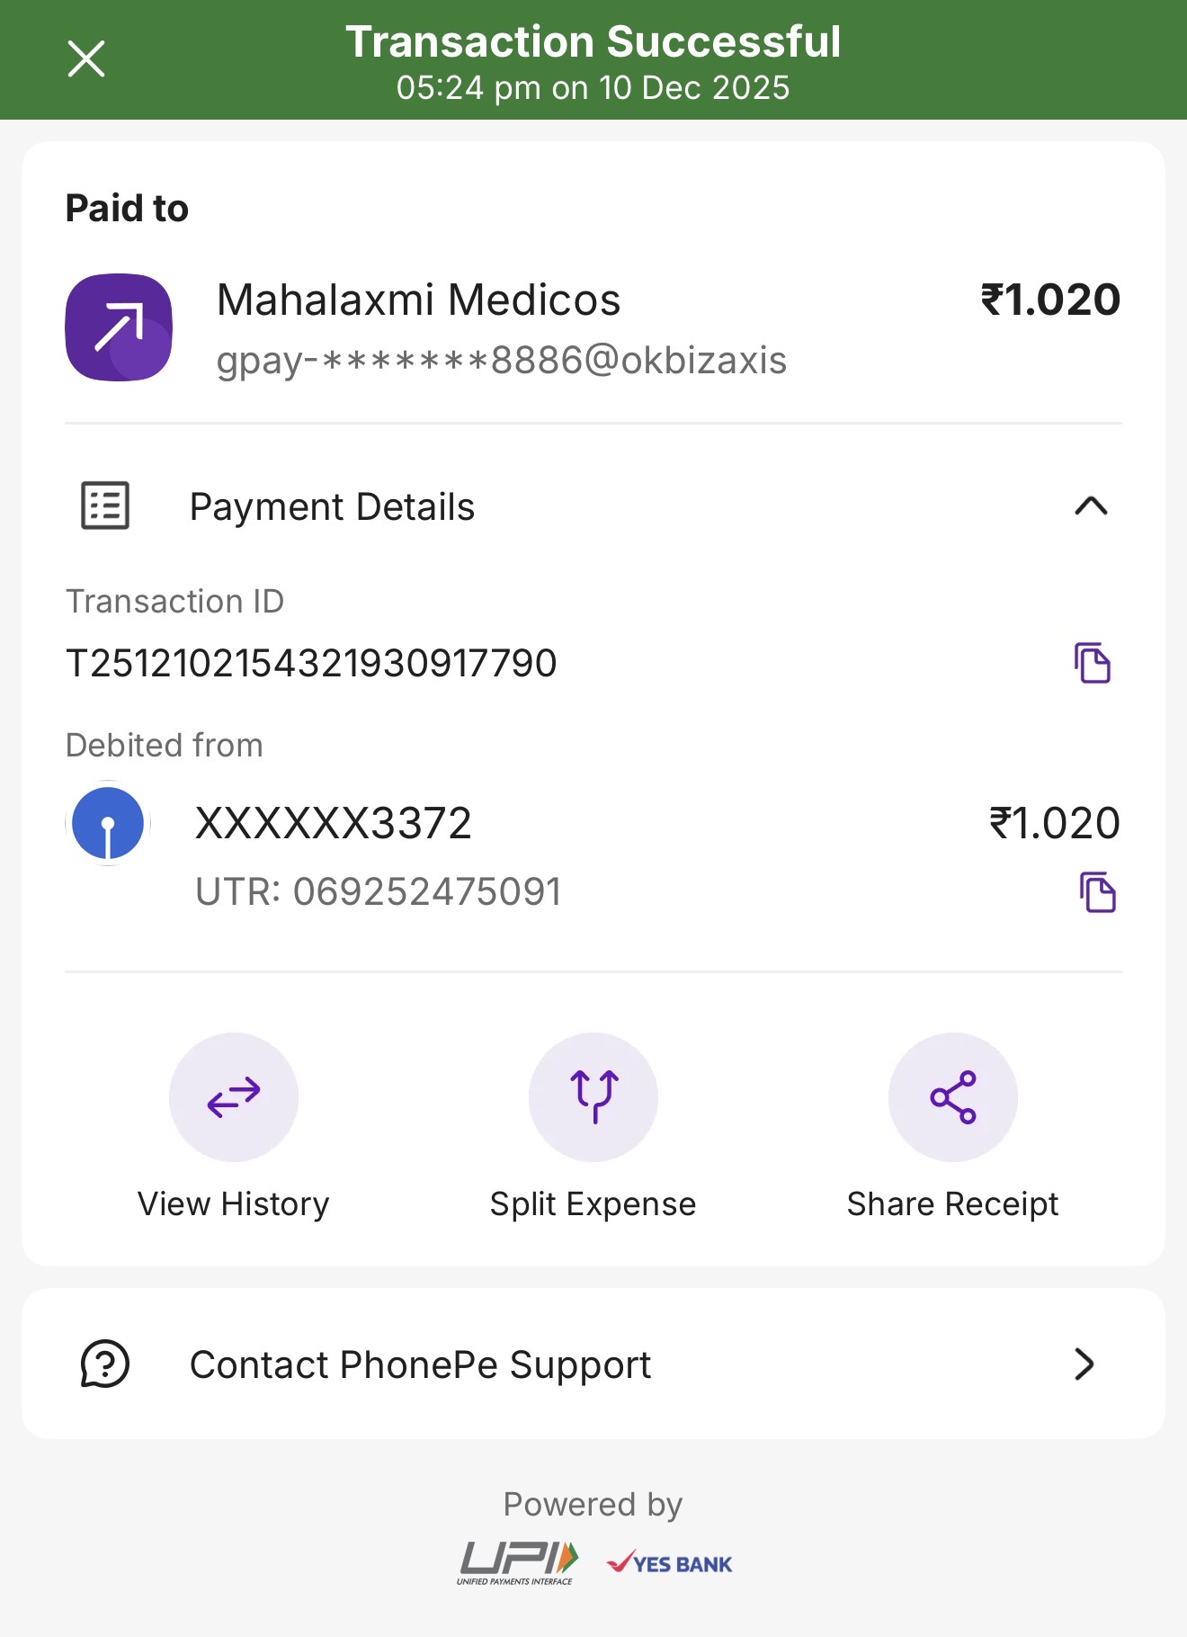Close the transaction receipt screen
This screenshot has width=1187, height=1637.
[x=86, y=59]
